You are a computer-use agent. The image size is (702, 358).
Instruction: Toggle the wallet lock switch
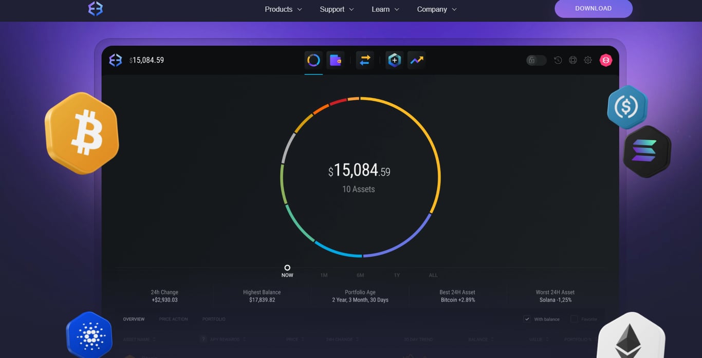[x=535, y=60]
